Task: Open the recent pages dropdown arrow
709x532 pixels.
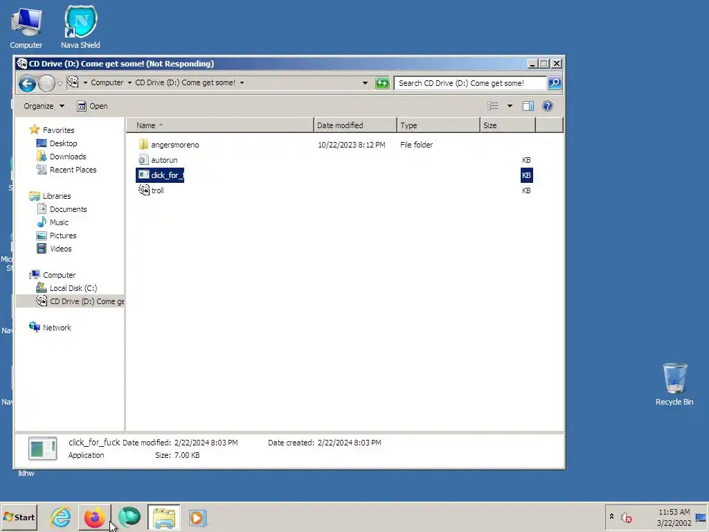Action: pyautogui.click(x=60, y=83)
